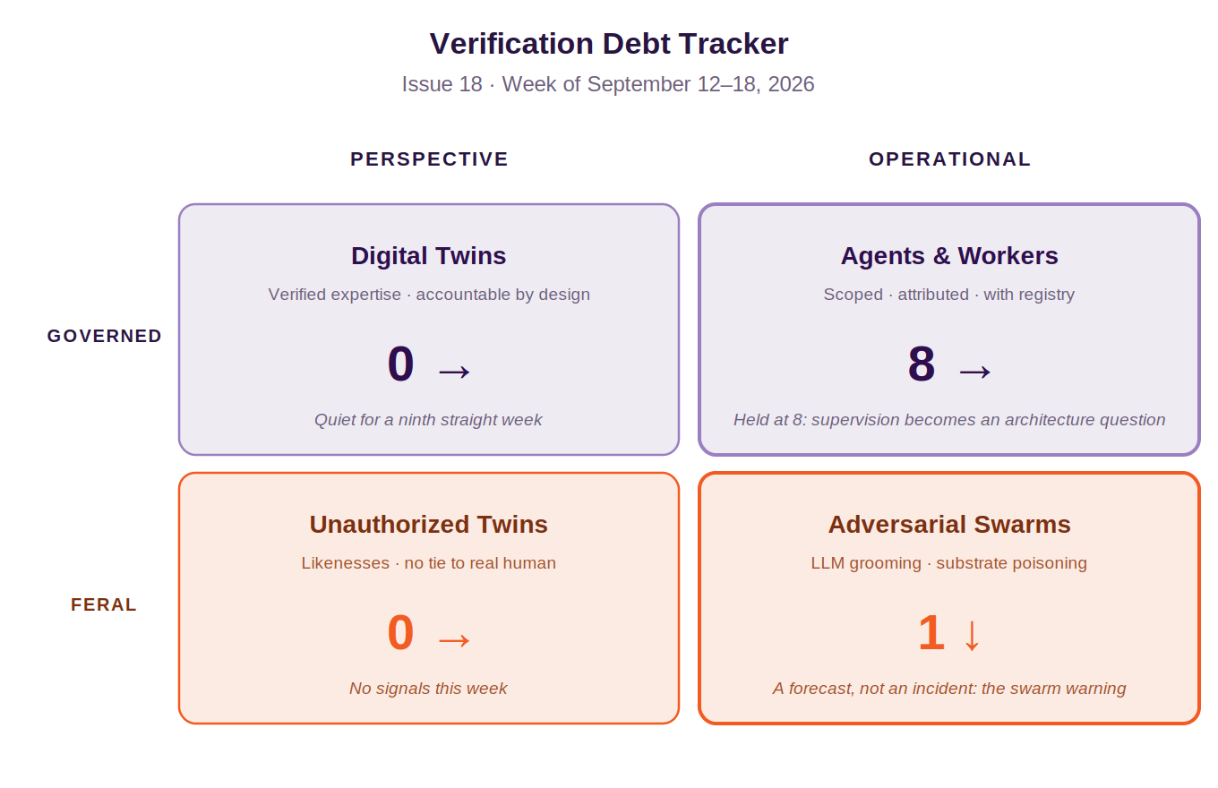Click the 0 count in Digital Twins
The height and width of the screenshot is (788, 1218).
click(x=400, y=364)
